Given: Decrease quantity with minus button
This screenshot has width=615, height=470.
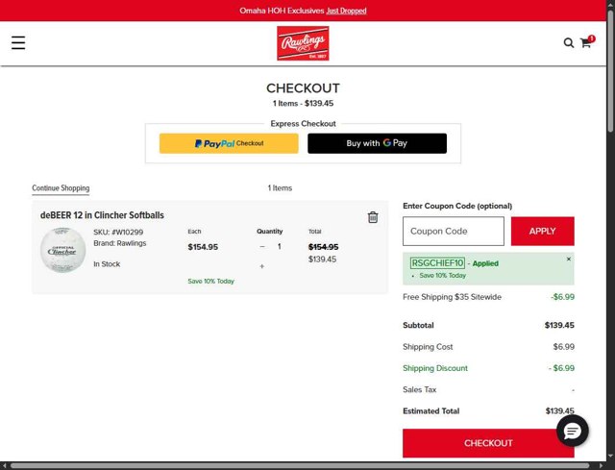Looking at the screenshot, I should click(262, 246).
